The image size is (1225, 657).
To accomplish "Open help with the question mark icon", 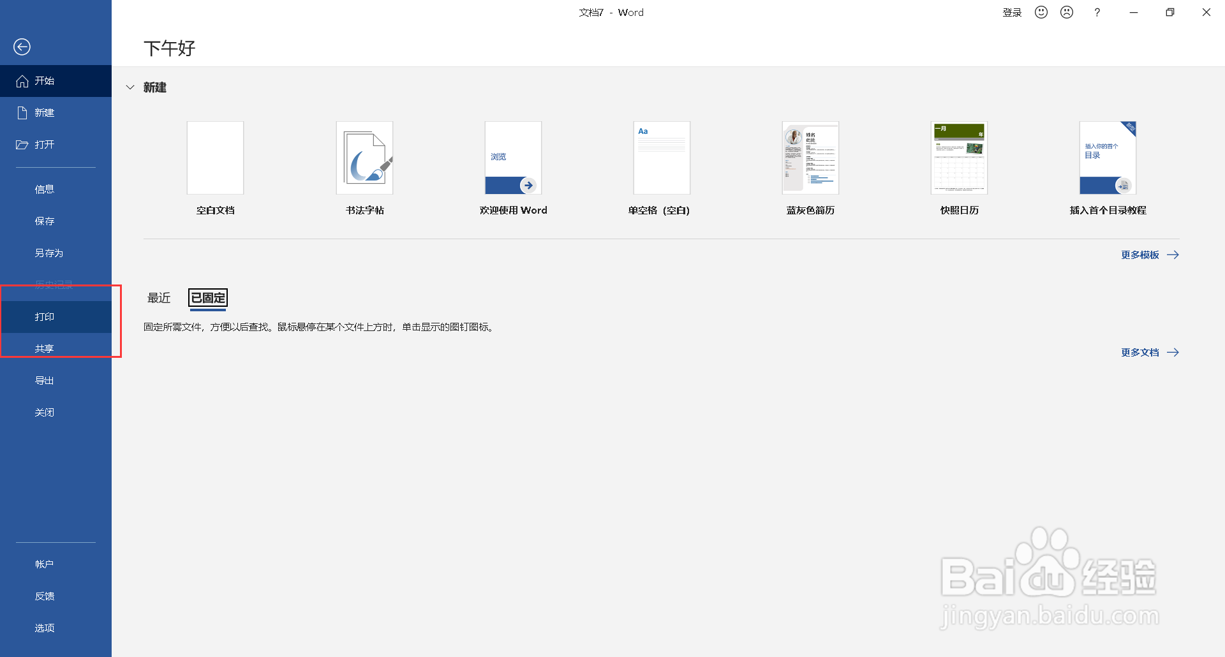I will coord(1097,12).
